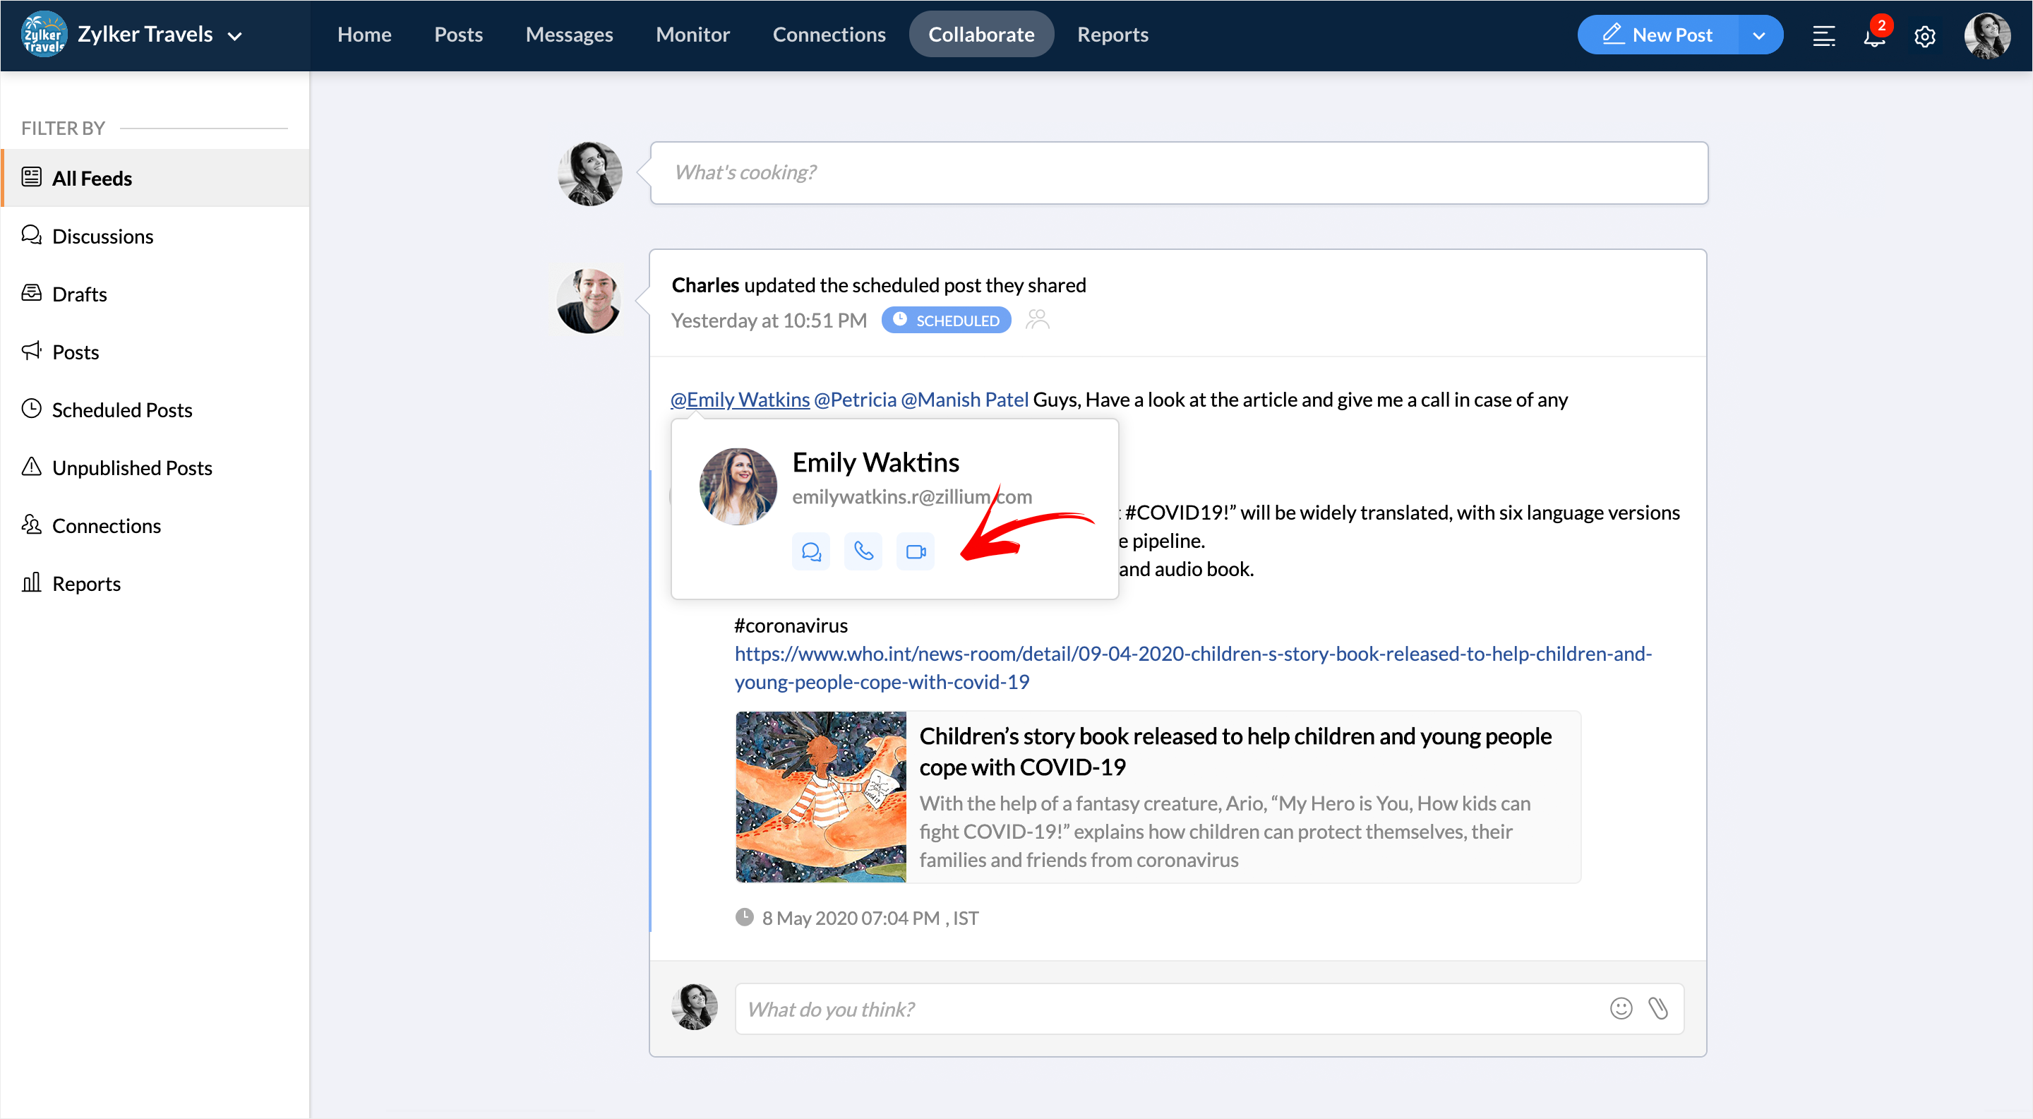Click the New Post button
This screenshot has height=1119, width=2033.
coord(1657,35)
